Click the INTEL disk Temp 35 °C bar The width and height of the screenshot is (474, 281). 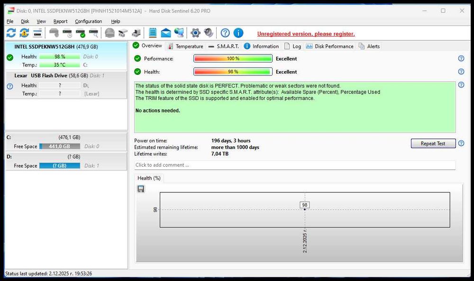click(60, 64)
